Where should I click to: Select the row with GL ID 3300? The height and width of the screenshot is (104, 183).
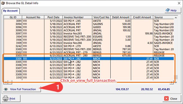point(89,49)
